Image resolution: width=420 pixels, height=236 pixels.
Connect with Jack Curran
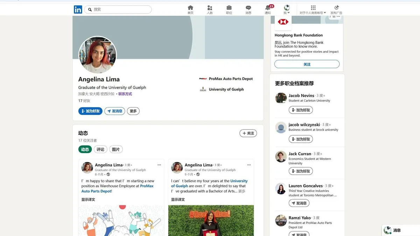click(x=301, y=171)
